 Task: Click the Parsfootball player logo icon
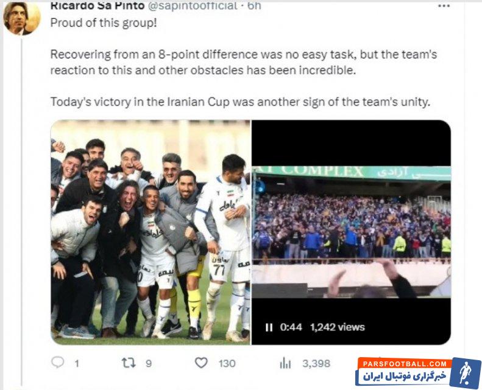pos(466,372)
